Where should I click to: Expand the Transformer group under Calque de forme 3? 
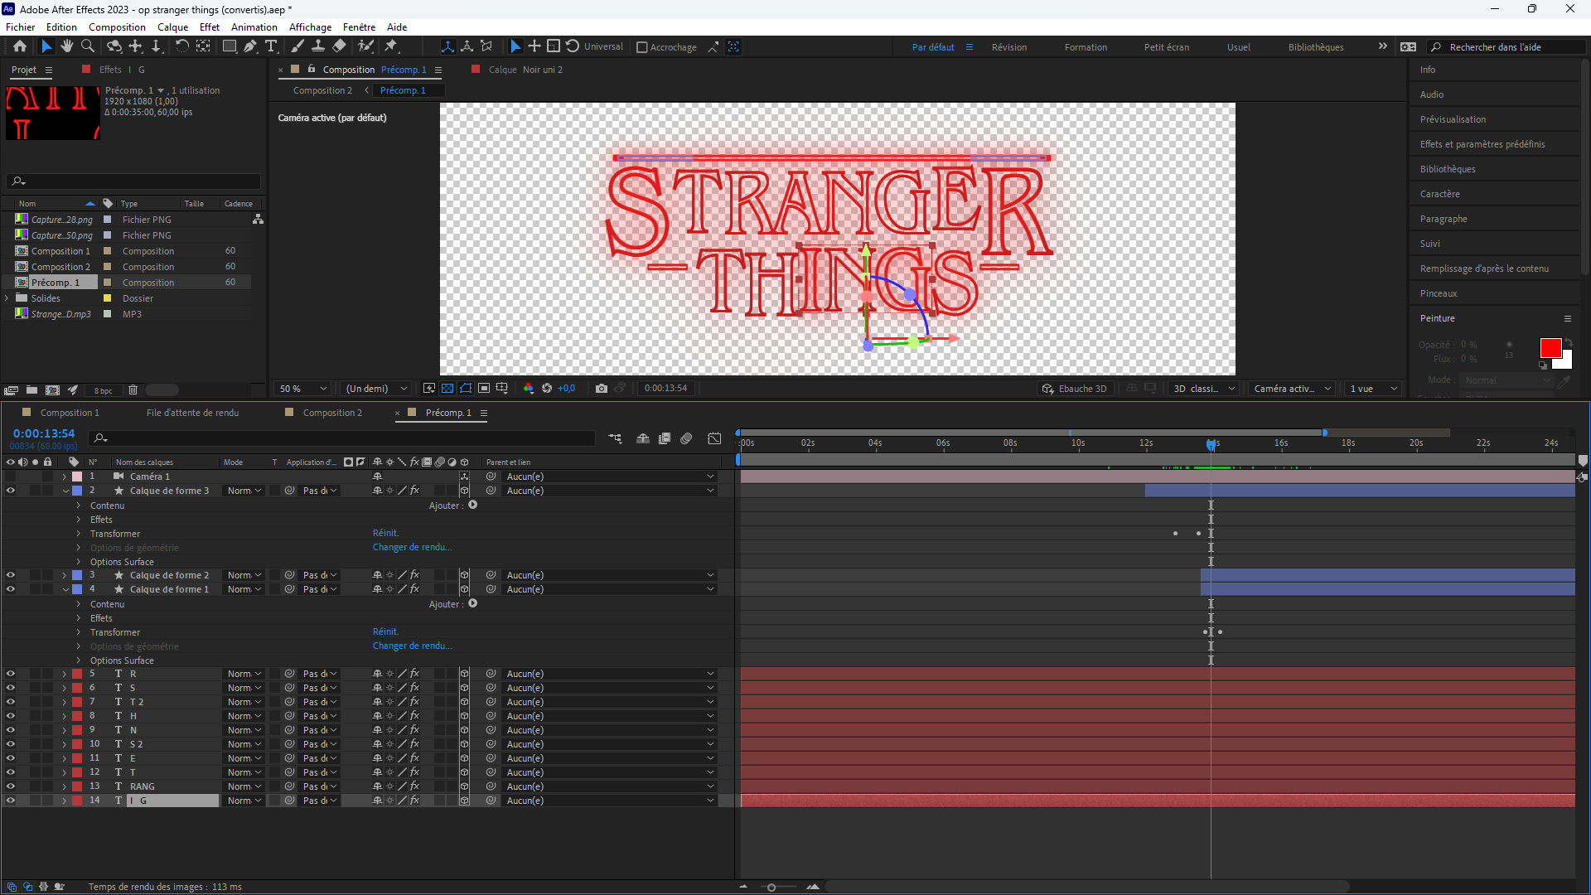(79, 534)
